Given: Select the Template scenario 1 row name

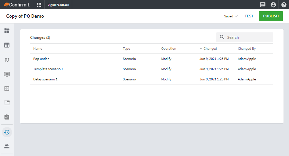Looking at the screenshot, I should click(x=48, y=69).
